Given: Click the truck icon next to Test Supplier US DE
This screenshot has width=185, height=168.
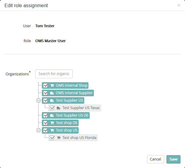Looking at the screenshot, I should (x=52, y=115).
